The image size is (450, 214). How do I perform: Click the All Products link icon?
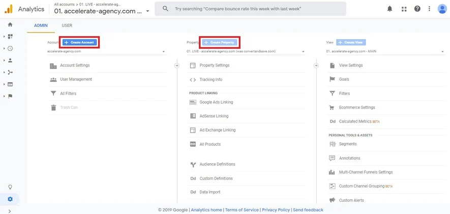193,144
